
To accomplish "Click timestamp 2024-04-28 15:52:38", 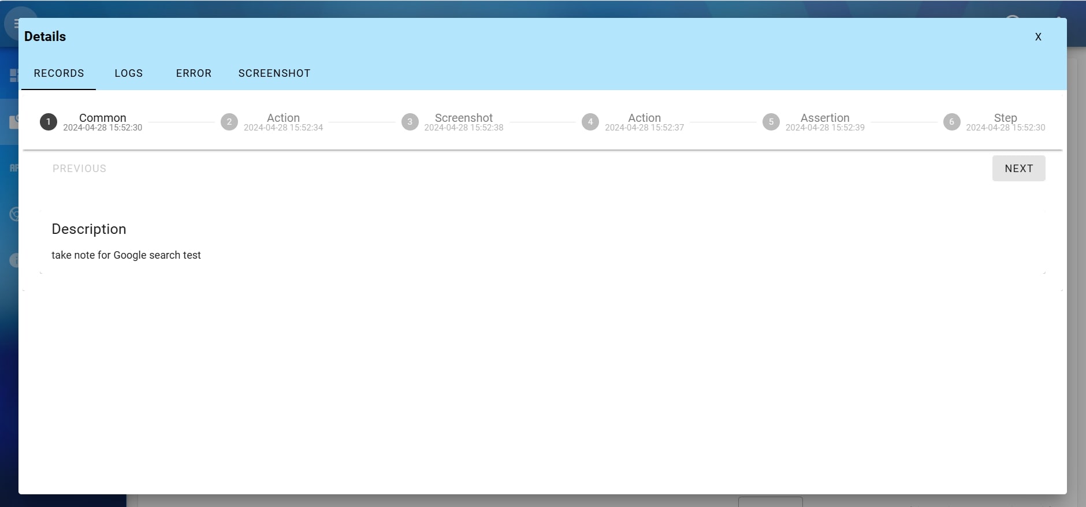I will tap(464, 128).
